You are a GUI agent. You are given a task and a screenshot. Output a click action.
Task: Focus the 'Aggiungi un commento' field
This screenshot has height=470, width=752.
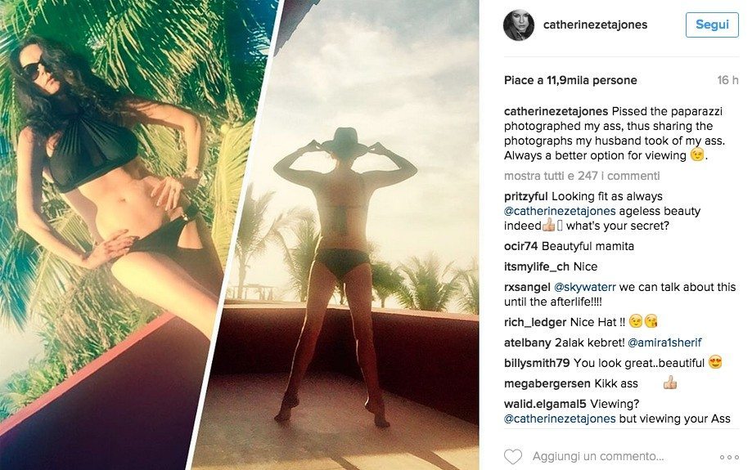[x=597, y=457]
